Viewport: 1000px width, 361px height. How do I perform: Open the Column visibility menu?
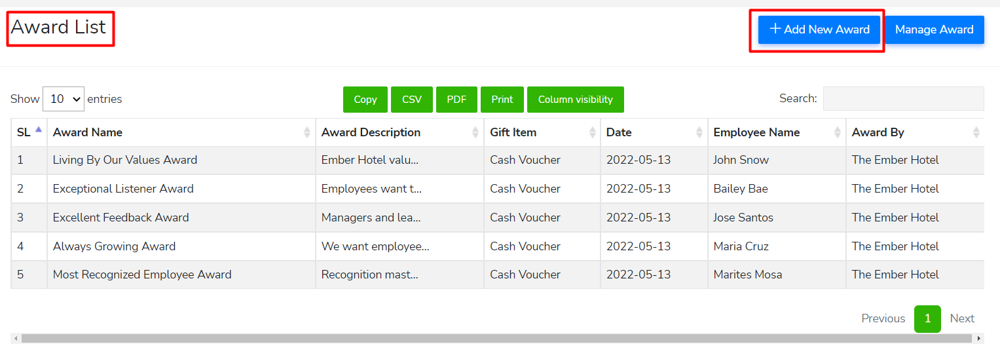click(x=575, y=100)
